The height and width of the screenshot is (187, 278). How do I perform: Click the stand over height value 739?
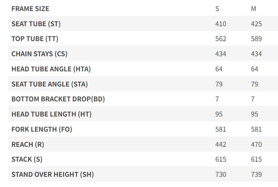[x=256, y=174]
